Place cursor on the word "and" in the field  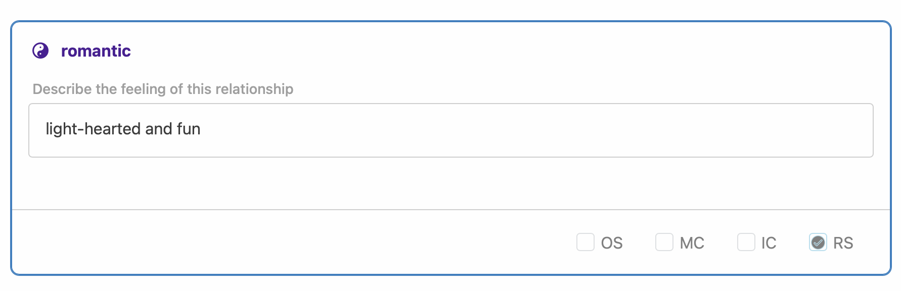[x=158, y=129]
